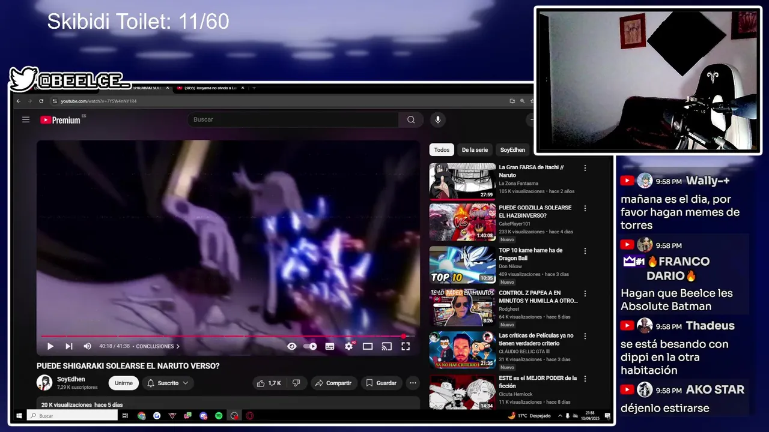Open TOP 10 kame hame ha thumbnail

click(x=463, y=265)
